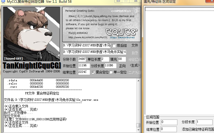
Task: Click the <生成> button
Action: [x=135, y=66]
